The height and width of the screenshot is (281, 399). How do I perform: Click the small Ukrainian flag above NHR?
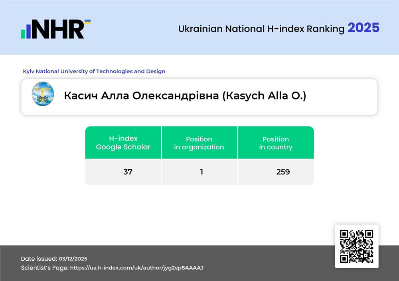87,21
